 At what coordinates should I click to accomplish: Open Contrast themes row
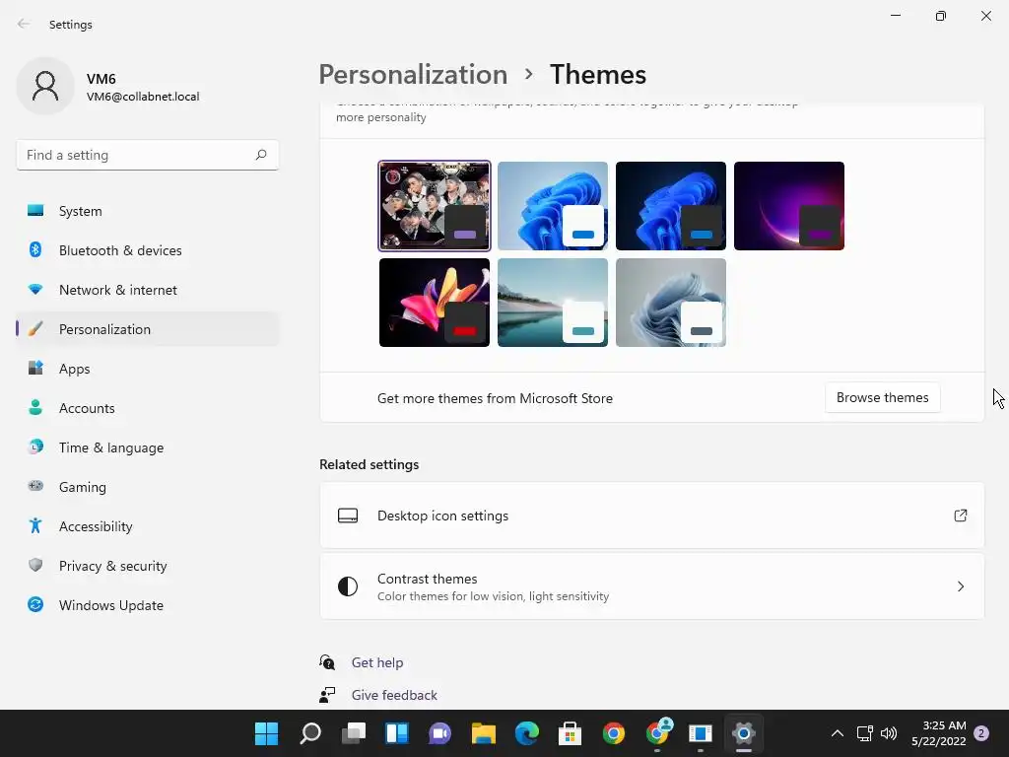click(x=652, y=586)
